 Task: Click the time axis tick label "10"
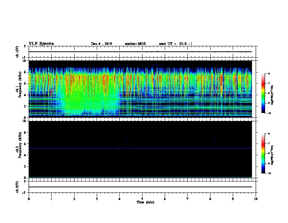pyautogui.click(x=256, y=199)
